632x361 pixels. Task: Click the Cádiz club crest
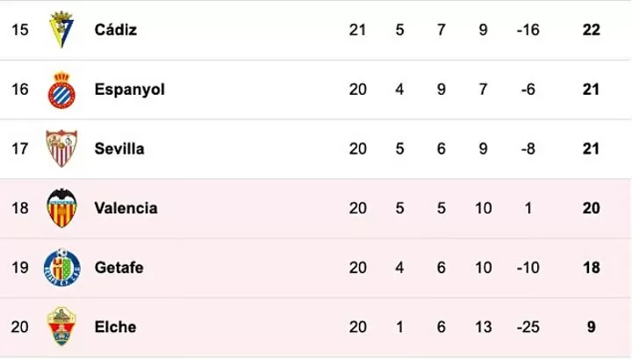click(61, 30)
